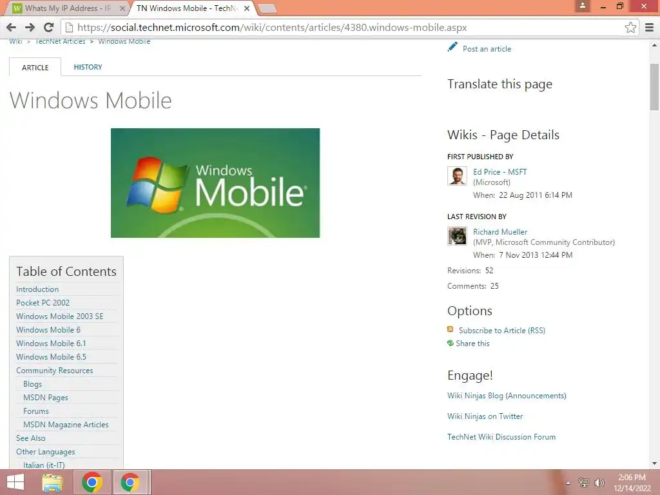Open the volume speaker tray icon
The image size is (660, 495).
(x=599, y=482)
